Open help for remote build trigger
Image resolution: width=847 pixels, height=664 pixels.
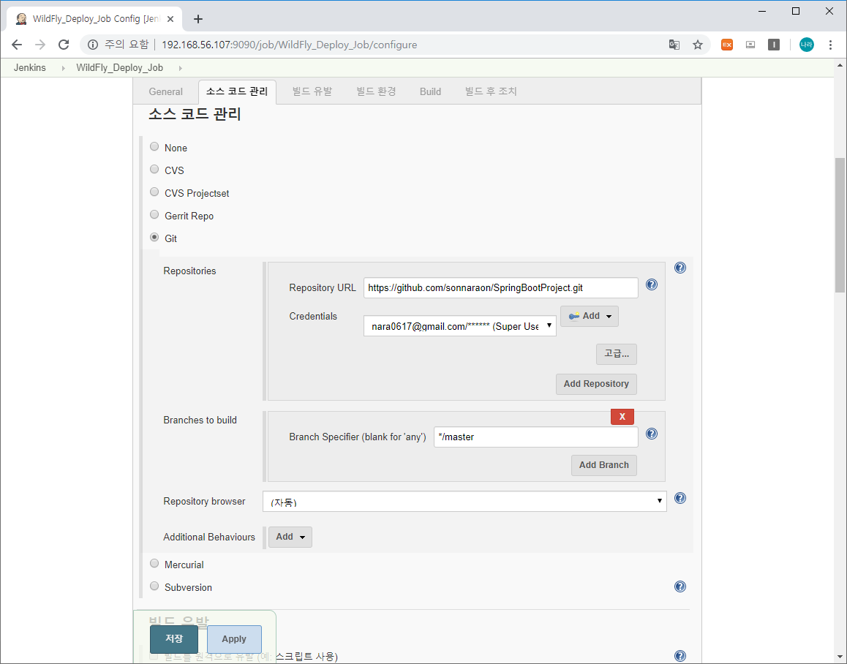click(680, 656)
